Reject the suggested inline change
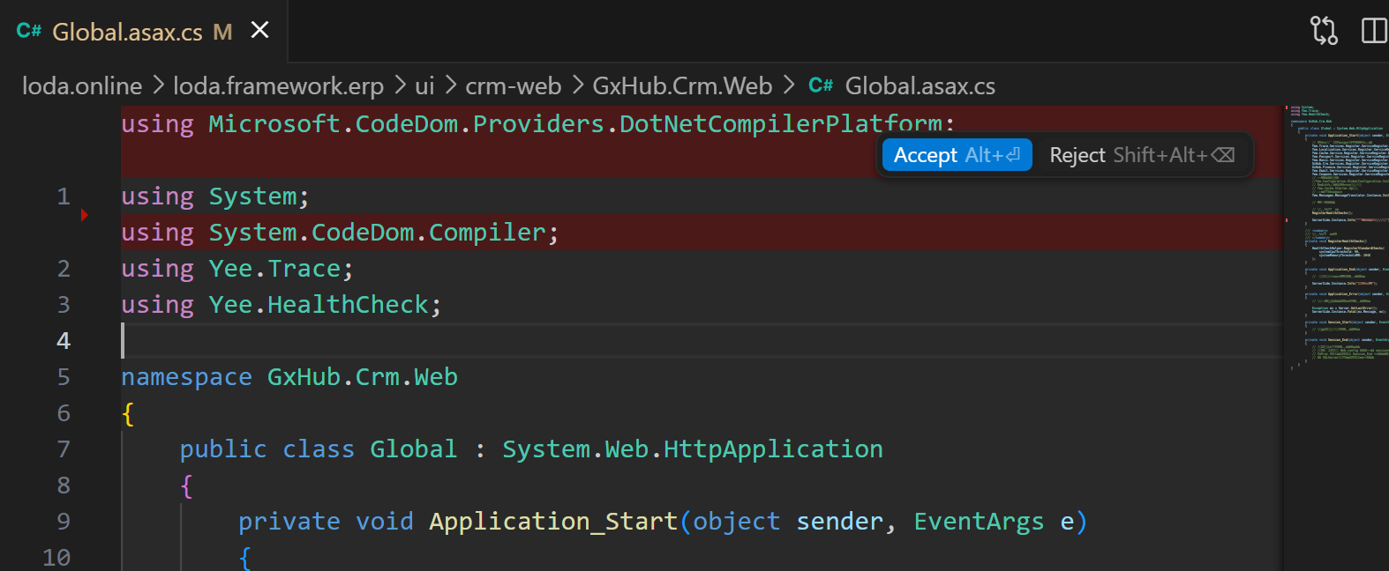This screenshot has height=571, width=1389. [x=1142, y=155]
